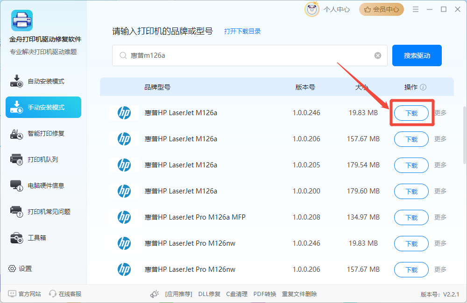Open 自动安装模式 in the sidebar
The height and width of the screenshot is (303, 467).
tap(43, 81)
